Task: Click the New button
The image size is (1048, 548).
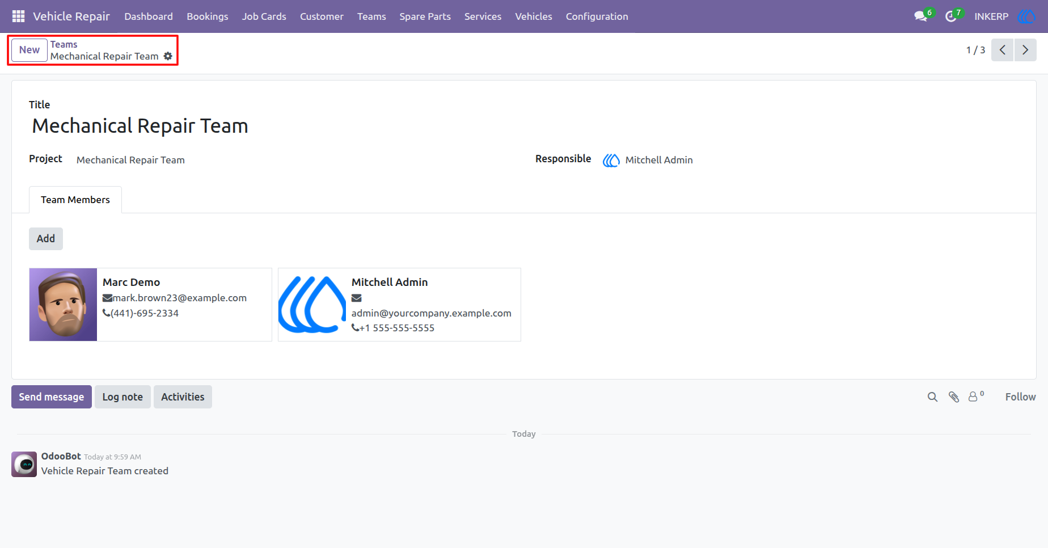Action: tap(29, 50)
